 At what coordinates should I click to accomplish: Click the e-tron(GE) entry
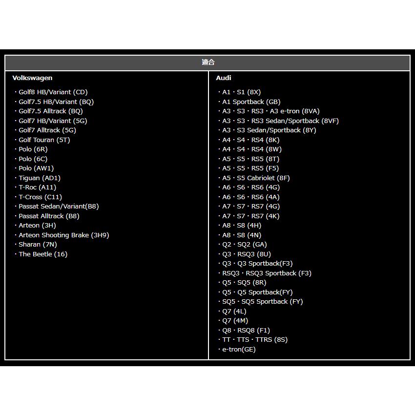(x=239, y=350)
